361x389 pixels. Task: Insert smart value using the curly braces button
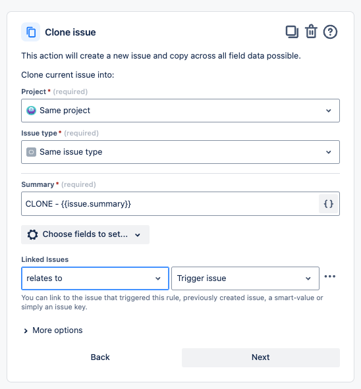click(x=329, y=203)
